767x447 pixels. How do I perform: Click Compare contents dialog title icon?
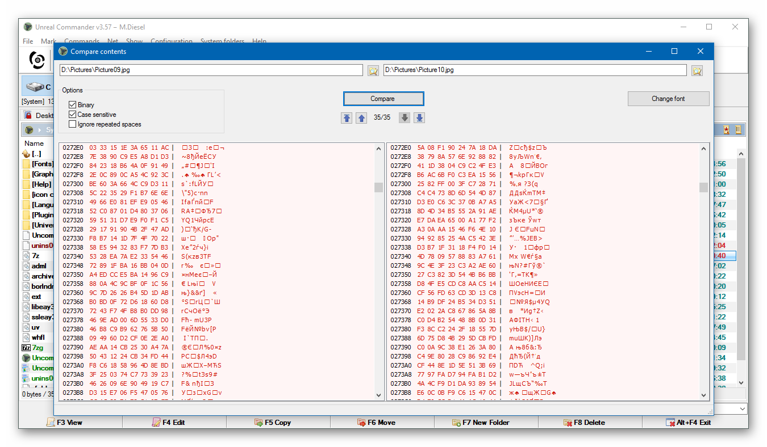(x=64, y=51)
